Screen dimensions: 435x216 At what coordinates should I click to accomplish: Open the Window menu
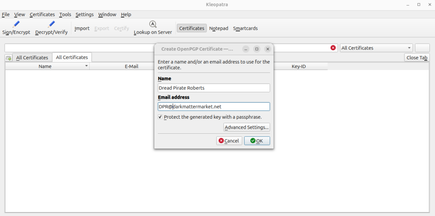coord(107,14)
